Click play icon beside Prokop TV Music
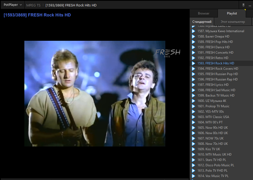 tap(193, 106)
